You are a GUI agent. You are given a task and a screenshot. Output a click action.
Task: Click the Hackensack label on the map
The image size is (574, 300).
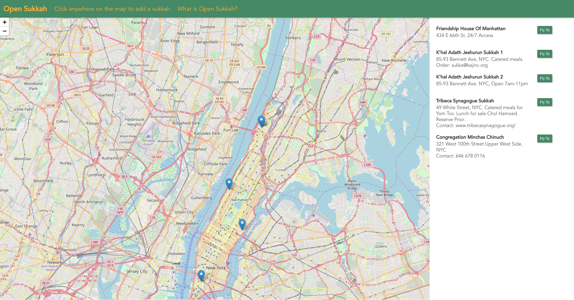(x=167, y=90)
